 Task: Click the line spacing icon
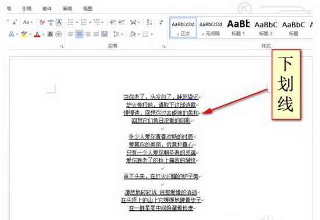click(116, 34)
